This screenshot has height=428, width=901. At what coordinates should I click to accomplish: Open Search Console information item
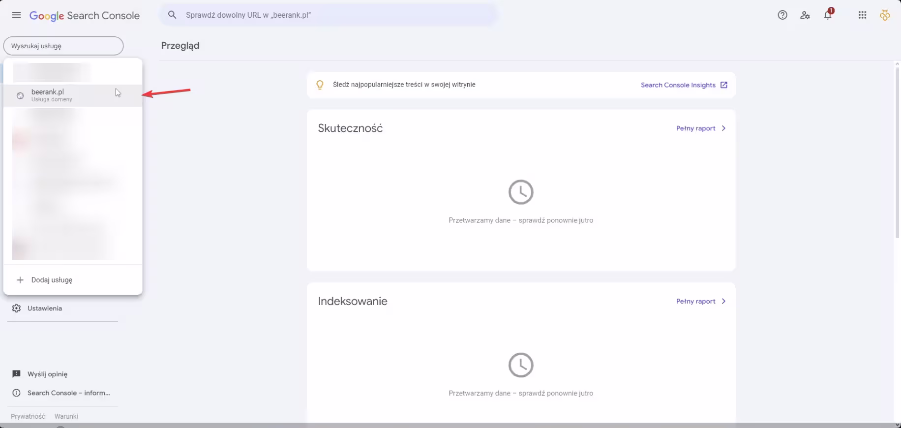click(x=68, y=393)
